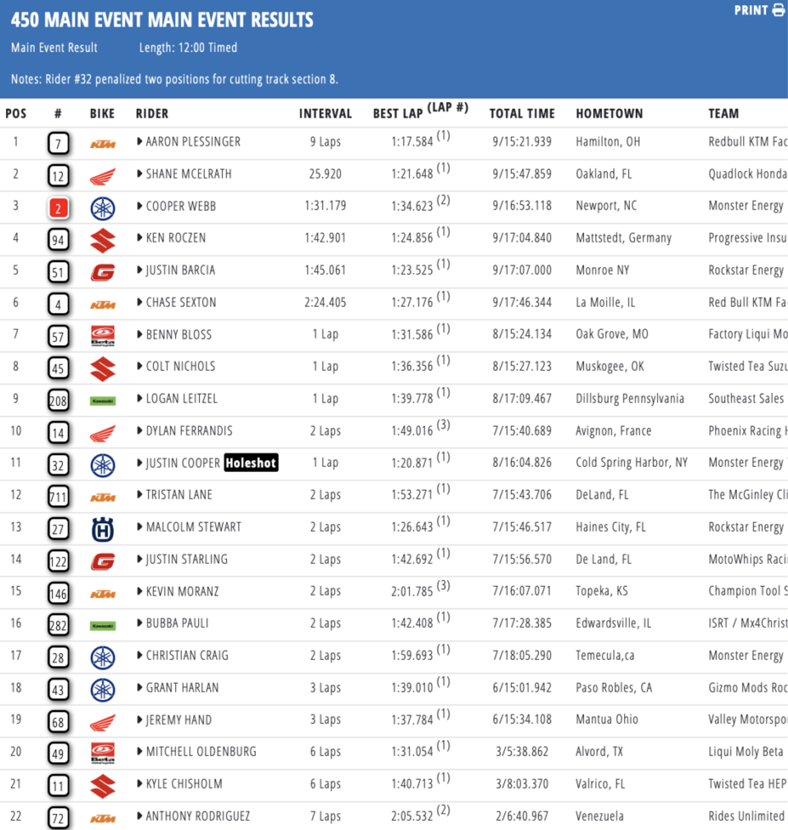Click the Suzuki logo for Ken Roczen

coord(102,240)
